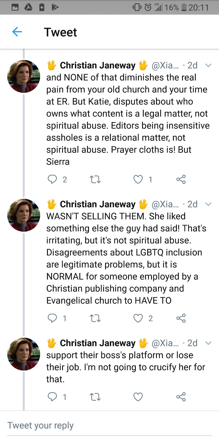Screen dimensions: 219x439
Task: Share the 'WASN'T SELLING THEM' tweet
Action: point(181,318)
